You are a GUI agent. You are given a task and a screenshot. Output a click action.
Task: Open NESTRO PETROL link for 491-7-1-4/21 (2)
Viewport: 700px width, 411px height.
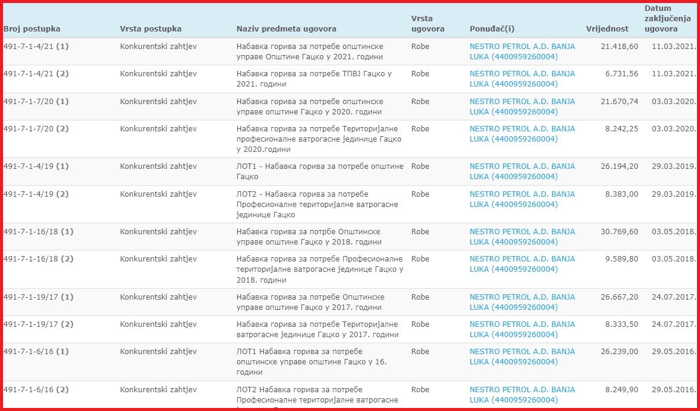tap(522, 79)
